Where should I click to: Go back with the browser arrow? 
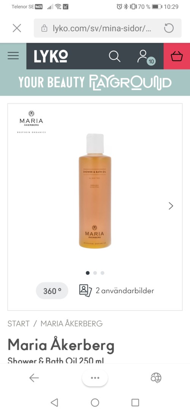34,378
